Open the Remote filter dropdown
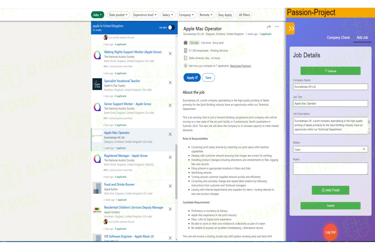Image resolution: width=375 pixels, height=250 pixels. (206, 15)
